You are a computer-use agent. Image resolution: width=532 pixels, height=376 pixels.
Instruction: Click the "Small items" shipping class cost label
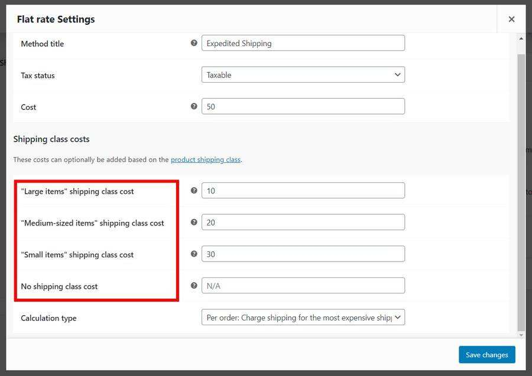[77, 255]
